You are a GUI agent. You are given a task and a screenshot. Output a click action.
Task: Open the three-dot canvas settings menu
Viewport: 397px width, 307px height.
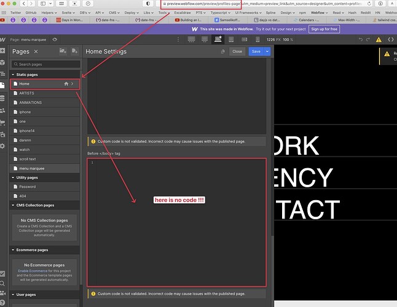[x=178, y=39]
